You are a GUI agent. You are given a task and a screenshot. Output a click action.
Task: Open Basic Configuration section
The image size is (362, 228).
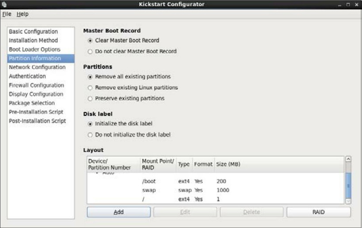click(x=33, y=32)
